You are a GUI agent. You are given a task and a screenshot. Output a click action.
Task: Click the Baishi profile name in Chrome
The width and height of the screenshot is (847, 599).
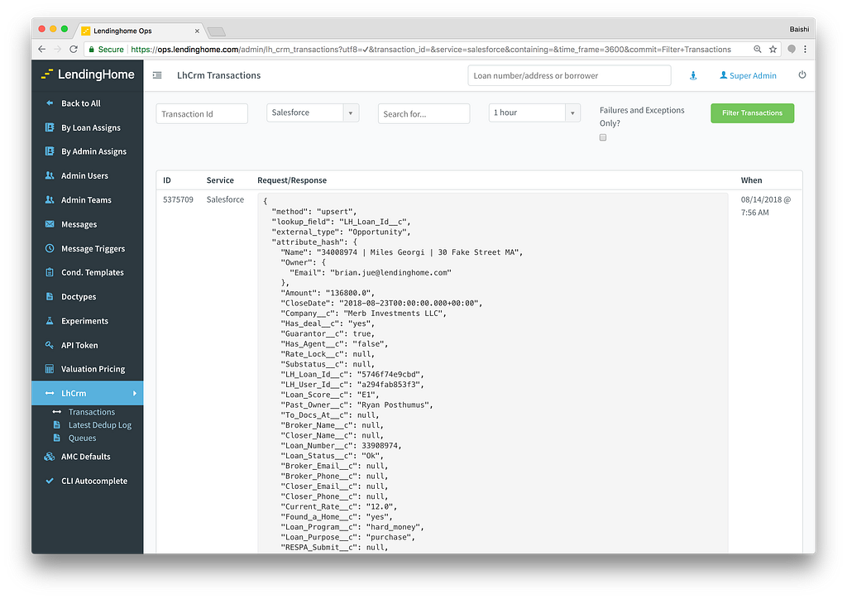coord(799,29)
